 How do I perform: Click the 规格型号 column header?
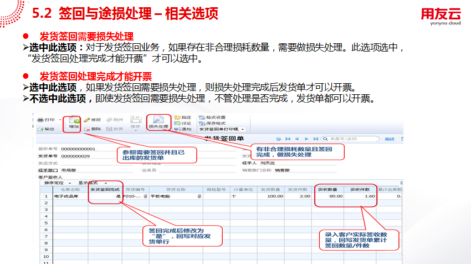pyautogui.click(x=216, y=190)
